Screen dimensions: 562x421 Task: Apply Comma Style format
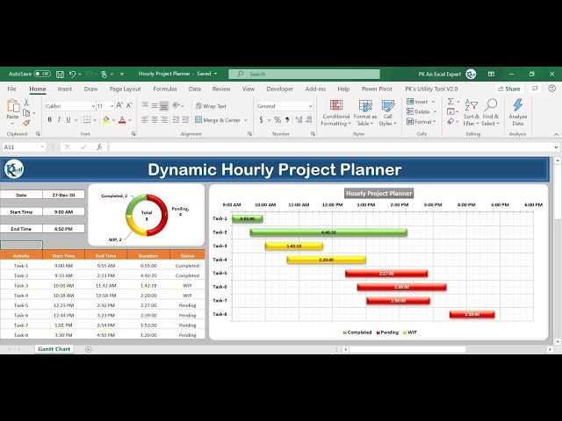[287, 119]
